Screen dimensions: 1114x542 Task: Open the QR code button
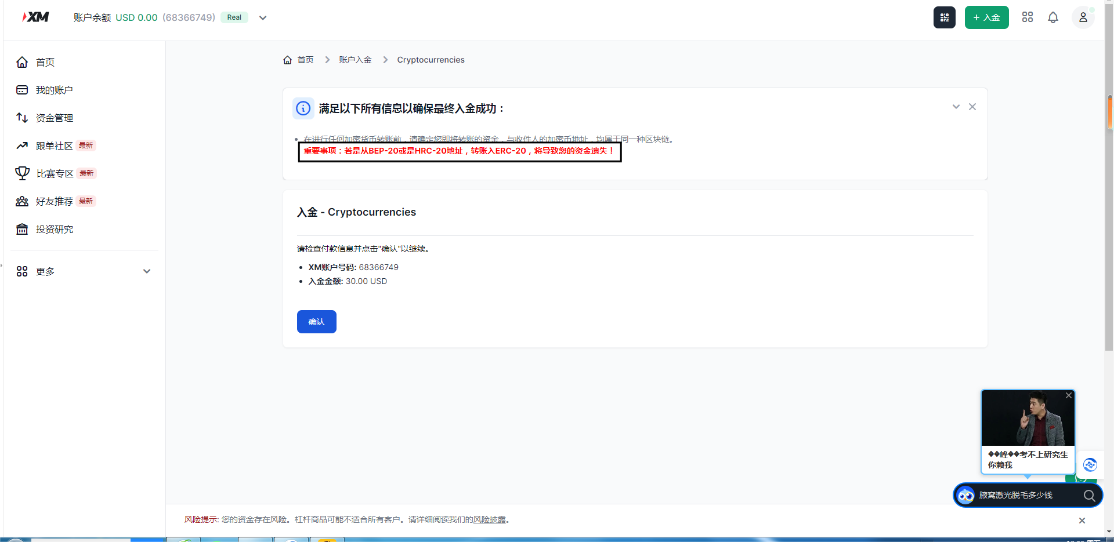(x=944, y=17)
